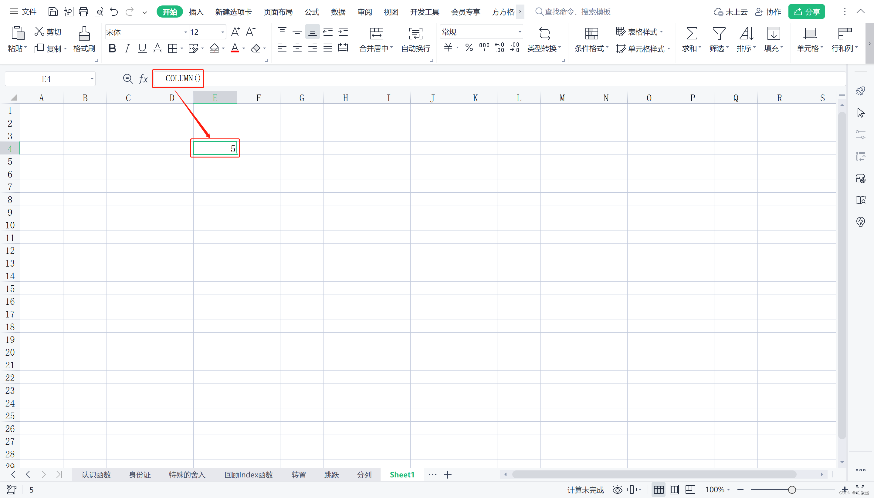
Task: Toggle underline formatting
Action: pos(142,48)
